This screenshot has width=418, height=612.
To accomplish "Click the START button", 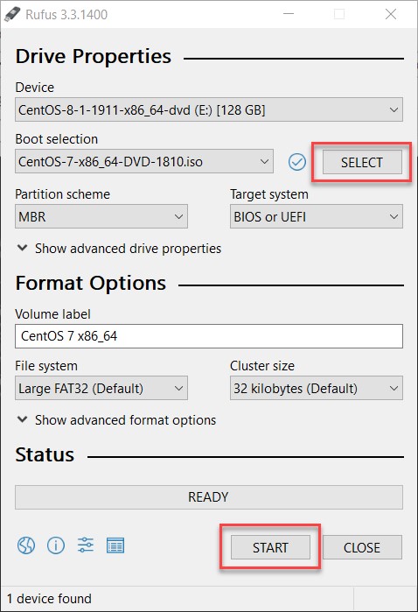I will [270, 547].
